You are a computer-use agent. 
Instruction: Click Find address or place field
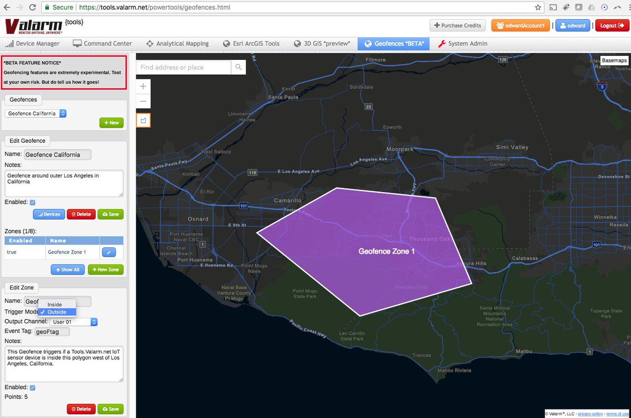(184, 67)
